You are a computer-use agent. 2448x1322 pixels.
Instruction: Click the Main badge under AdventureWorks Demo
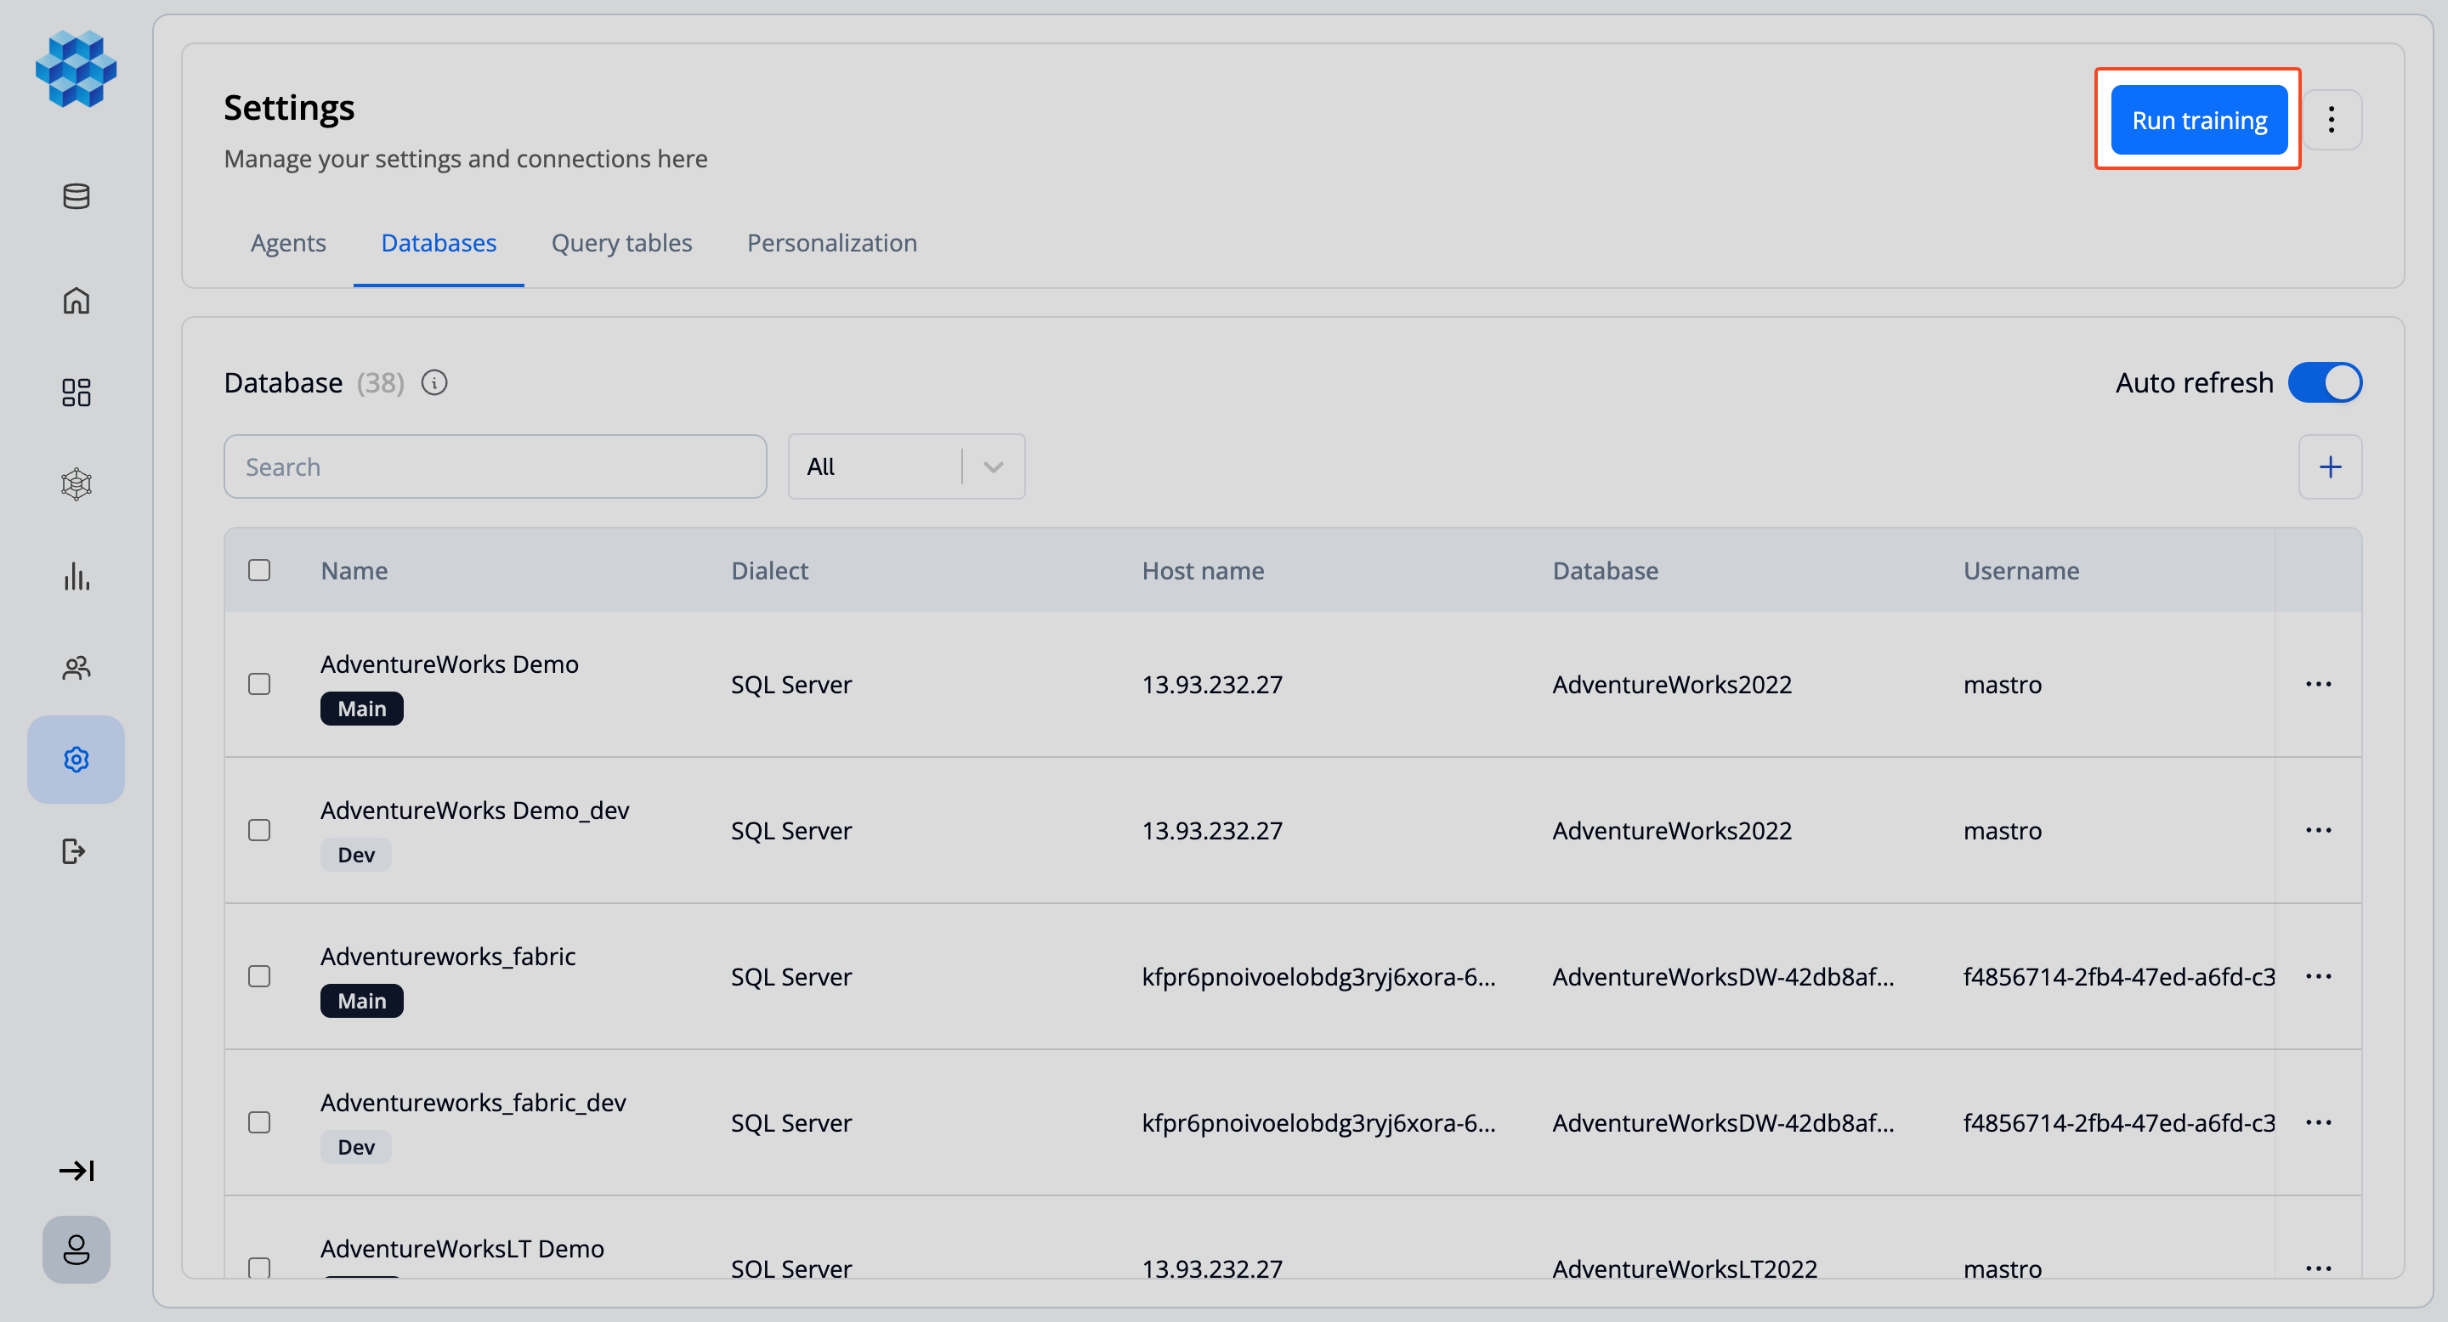click(x=362, y=709)
